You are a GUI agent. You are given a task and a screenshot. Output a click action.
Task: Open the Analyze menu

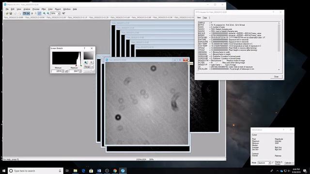(27, 9)
